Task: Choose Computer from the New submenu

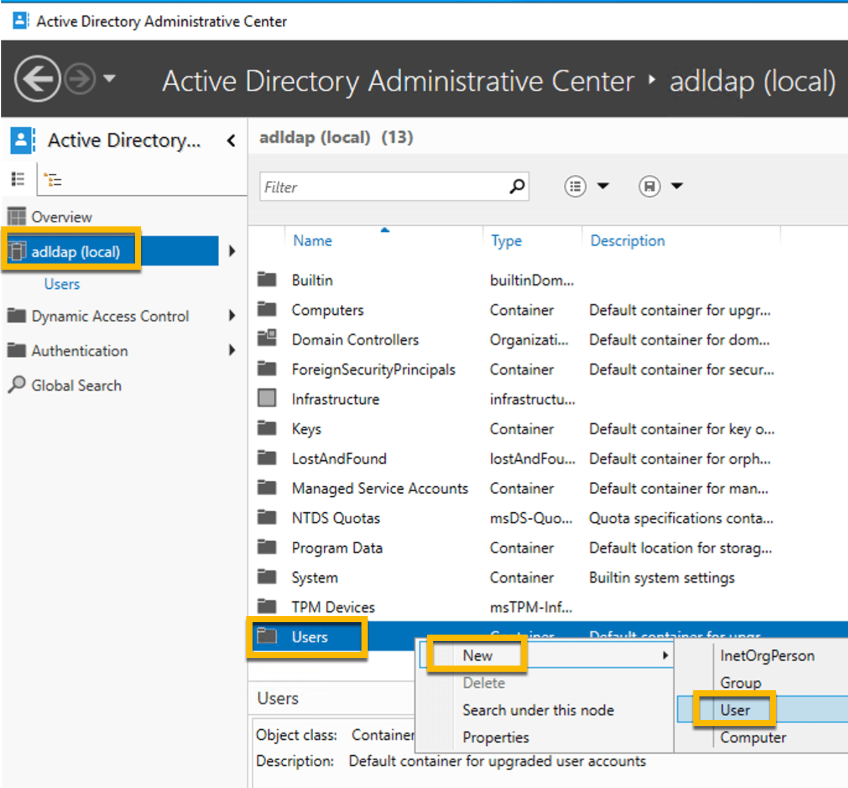Action: tap(753, 737)
